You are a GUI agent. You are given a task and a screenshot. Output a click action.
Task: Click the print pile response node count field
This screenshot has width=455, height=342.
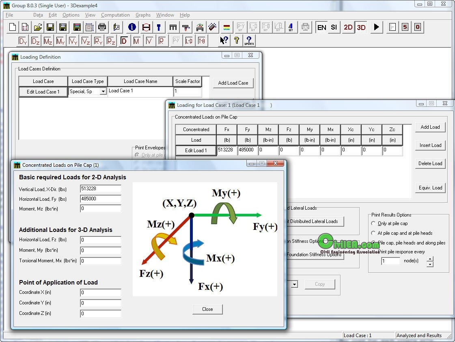390,261
